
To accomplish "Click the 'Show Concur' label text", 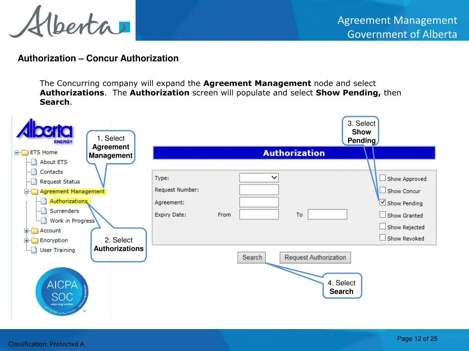I will tap(404, 191).
